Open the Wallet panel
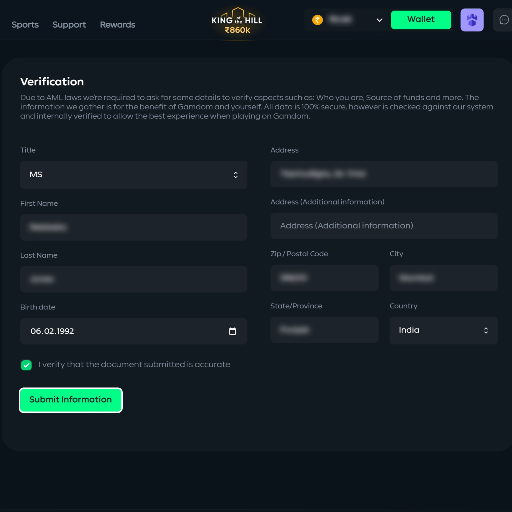 tap(420, 20)
